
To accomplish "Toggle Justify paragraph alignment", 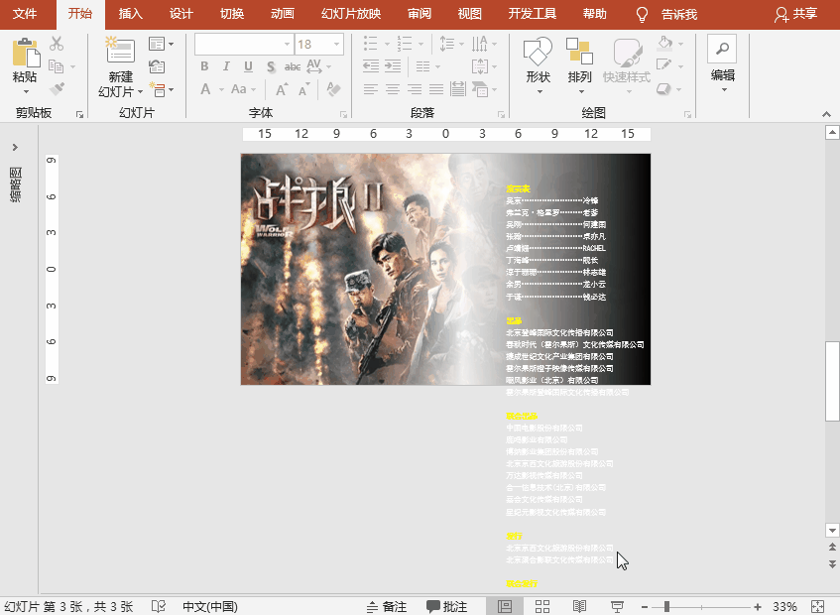I will pyautogui.click(x=436, y=89).
